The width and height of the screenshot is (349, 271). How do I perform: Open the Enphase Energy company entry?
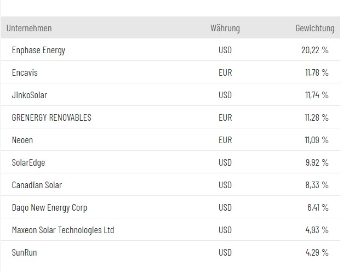38,50
